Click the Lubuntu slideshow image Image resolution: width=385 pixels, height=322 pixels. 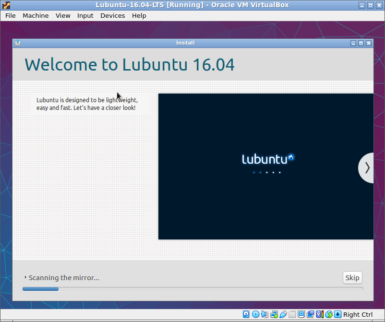266,167
